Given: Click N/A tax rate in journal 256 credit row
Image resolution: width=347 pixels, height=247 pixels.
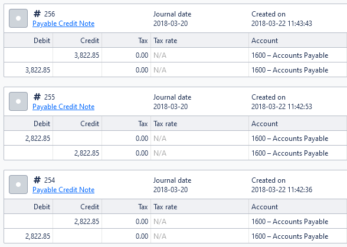Looking at the screenshot, I should coord(160,55).
